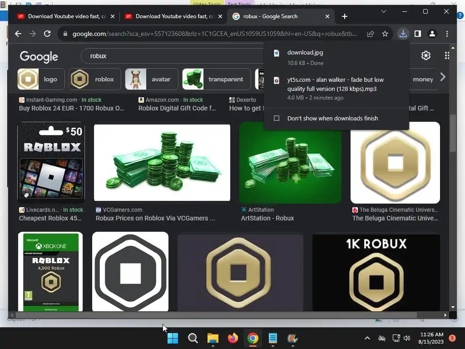Open Notepad from the taskbar
465x349 pixels.
[x=273, y=338]
